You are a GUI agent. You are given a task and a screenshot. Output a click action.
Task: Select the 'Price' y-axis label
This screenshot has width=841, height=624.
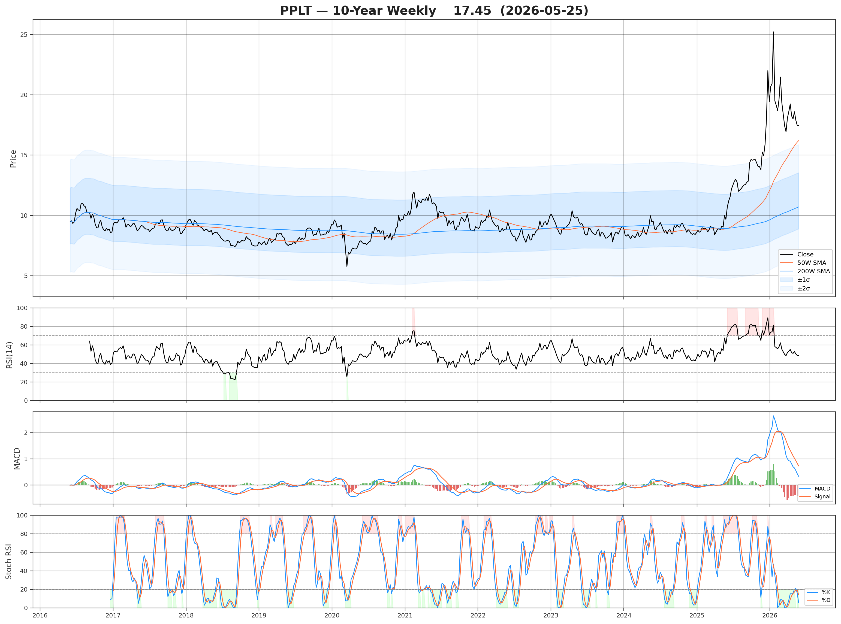13,159
